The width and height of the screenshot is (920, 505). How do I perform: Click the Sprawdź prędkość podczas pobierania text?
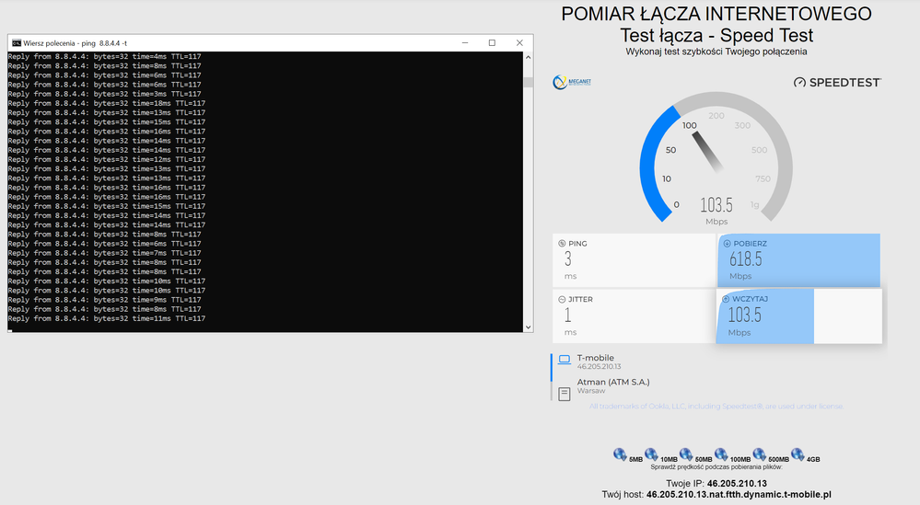[x=716, y=467]
